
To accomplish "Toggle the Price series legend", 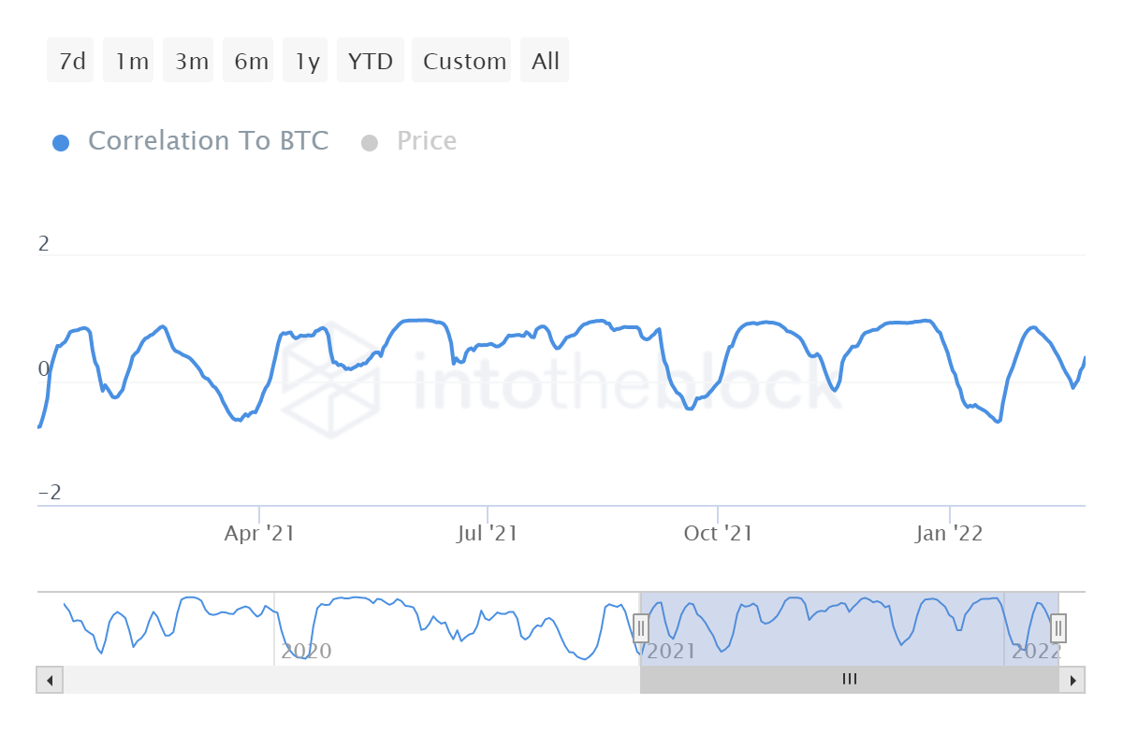I will pos(427,141).
